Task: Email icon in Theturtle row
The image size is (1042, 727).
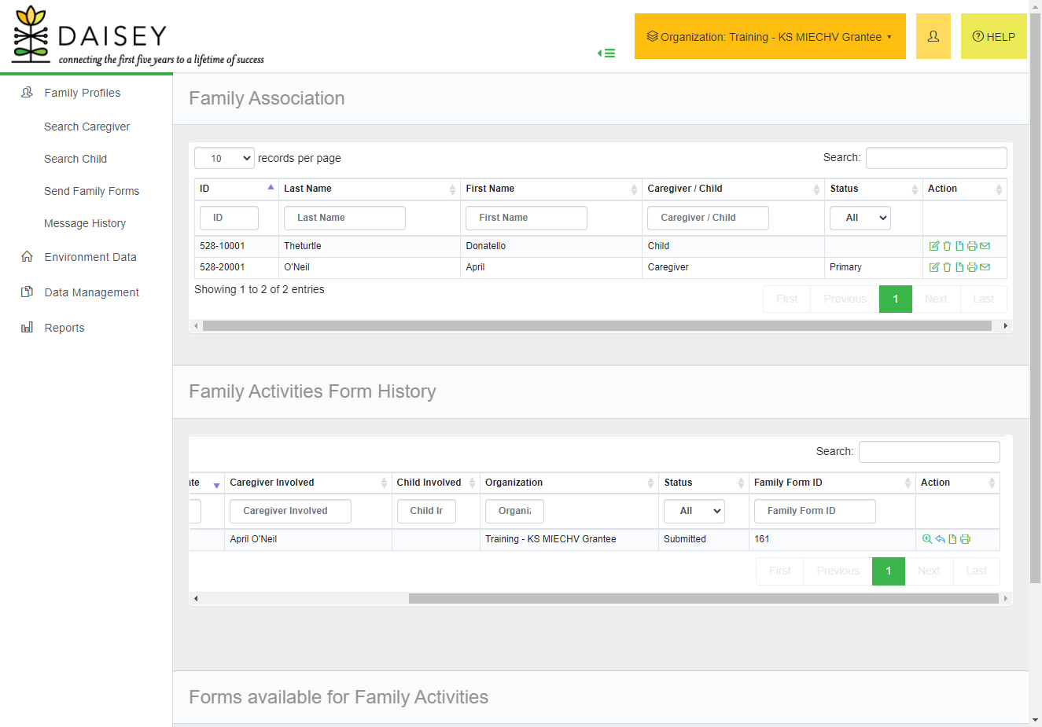Action: tap(985, 246)
